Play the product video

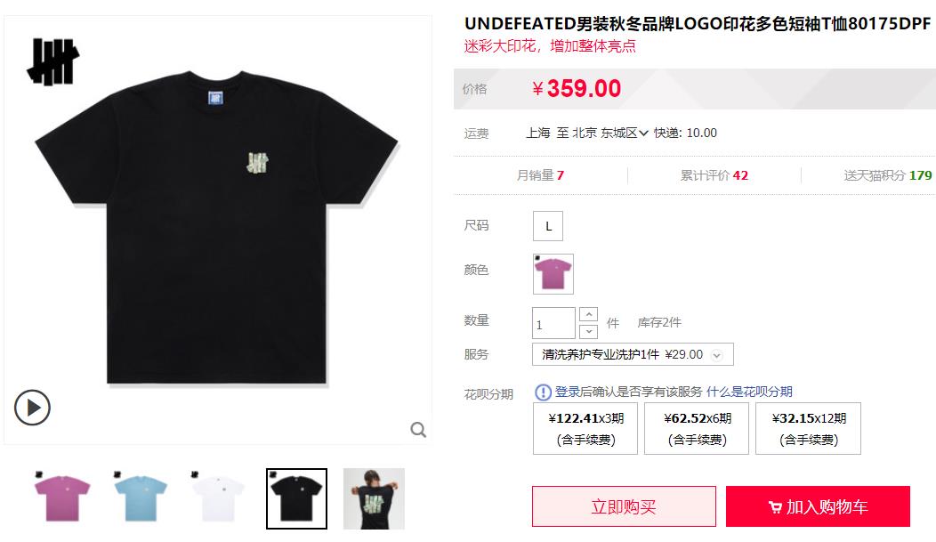32,408
